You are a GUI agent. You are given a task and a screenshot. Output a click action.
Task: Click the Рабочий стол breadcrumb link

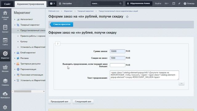point(54,11)
